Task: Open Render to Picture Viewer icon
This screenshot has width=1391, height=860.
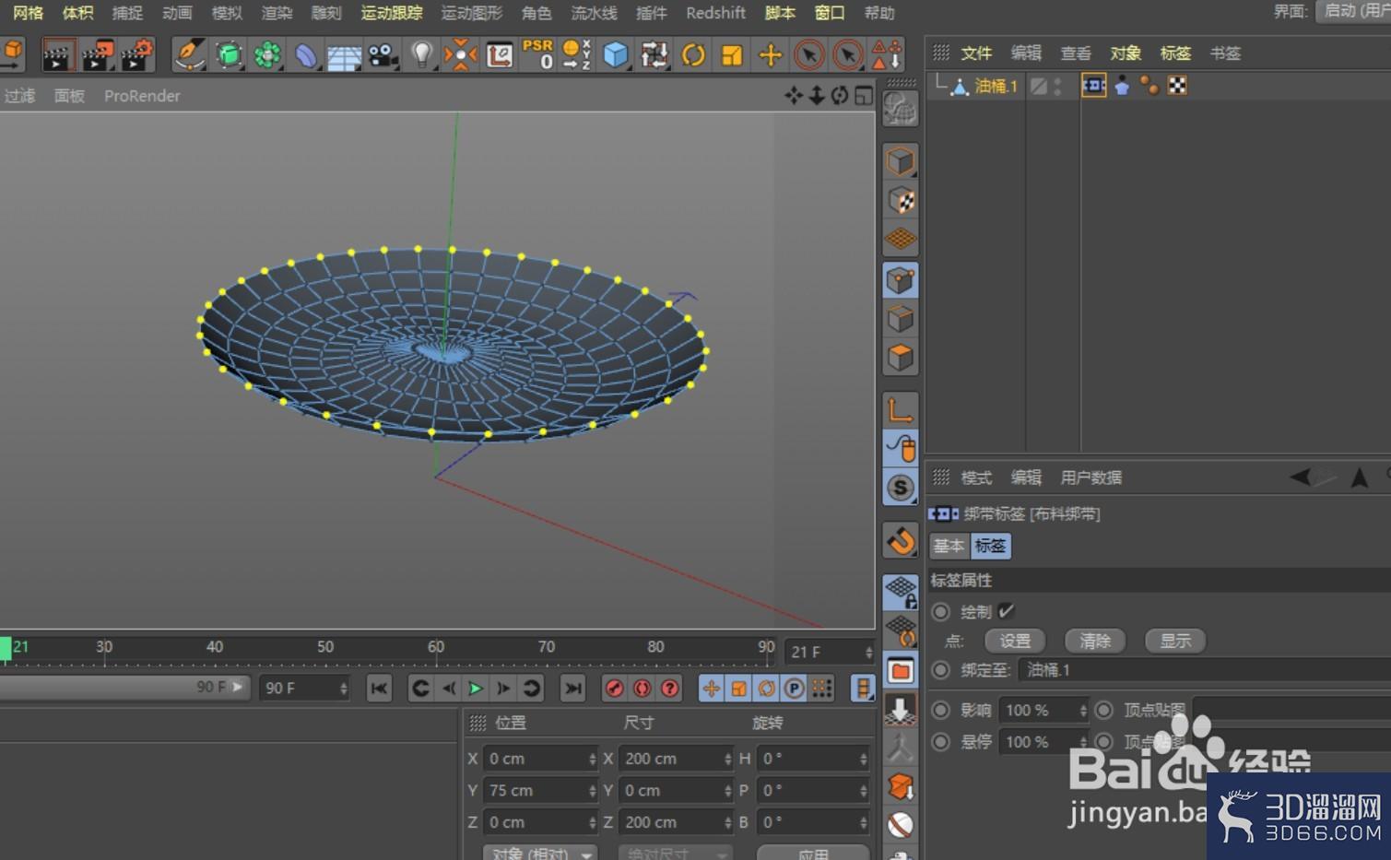Action: [97, 55]
